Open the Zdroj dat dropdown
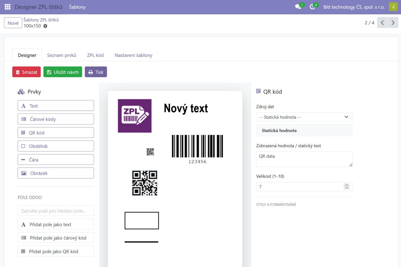401x267 pixels. pos(304,117)
